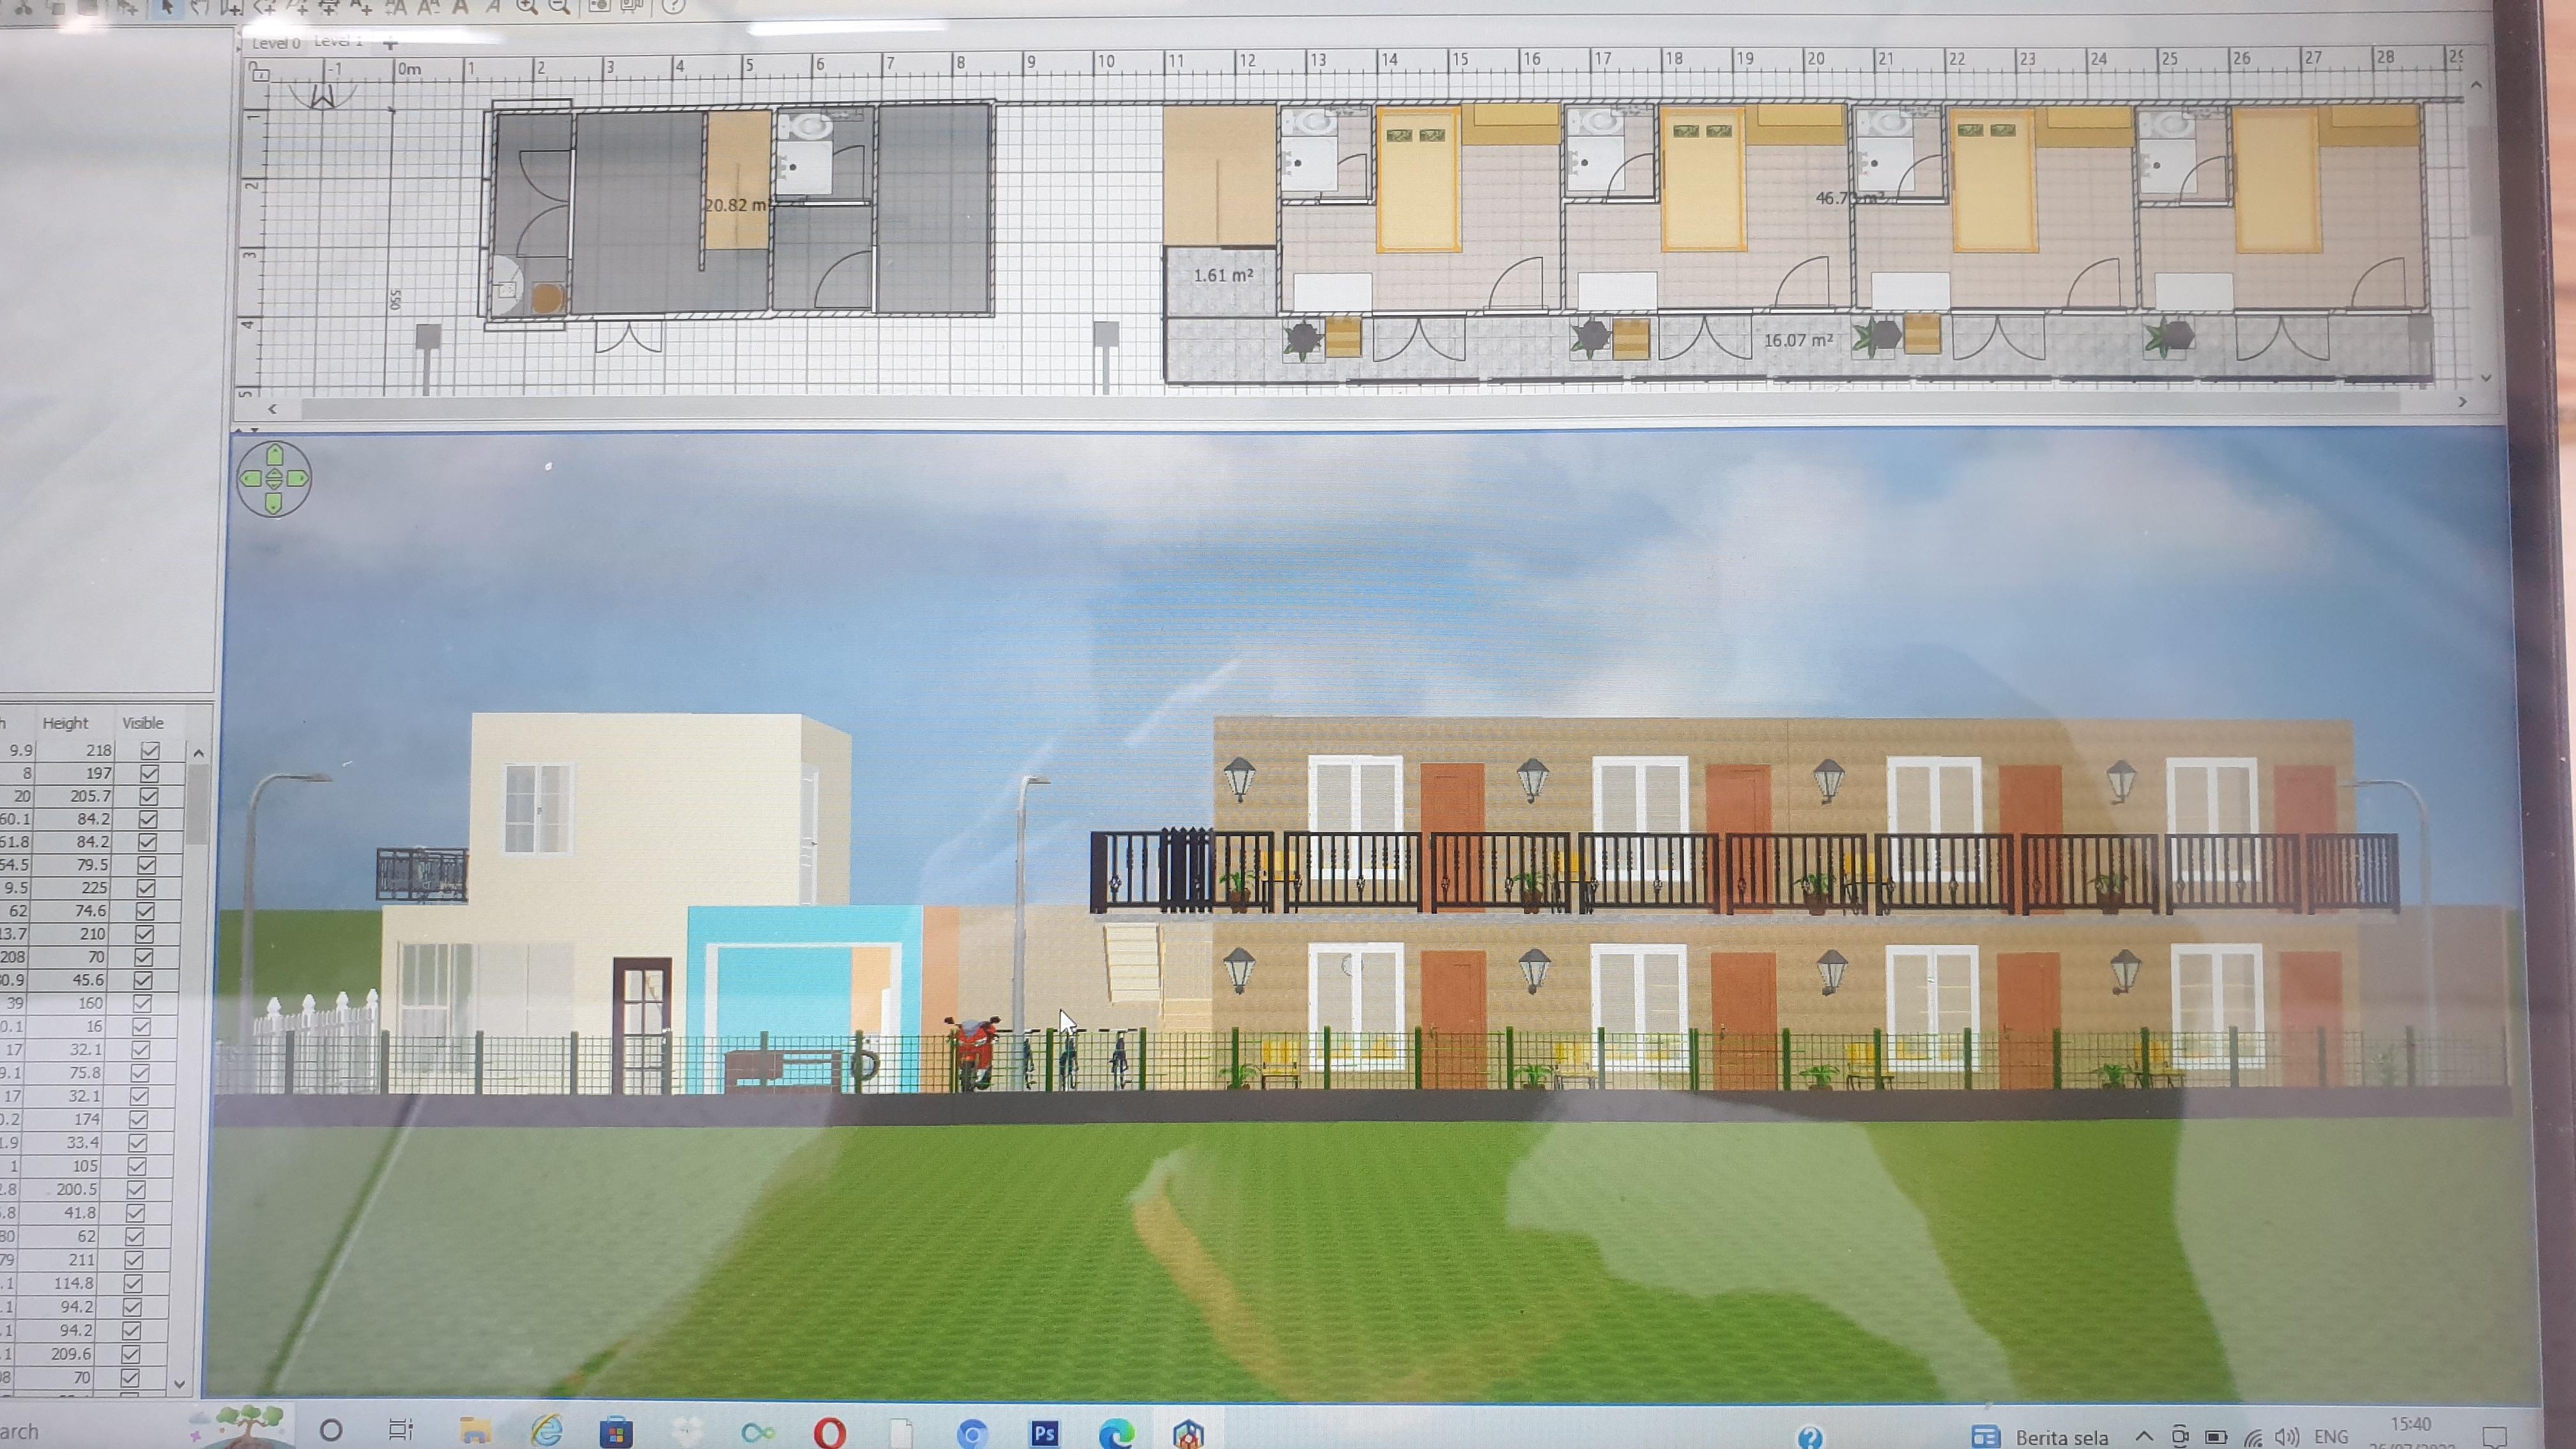Click the plan lock icon at ruler corner
The width and height of the screenshot is (2576, 1449).
click(x=260, y=72)
